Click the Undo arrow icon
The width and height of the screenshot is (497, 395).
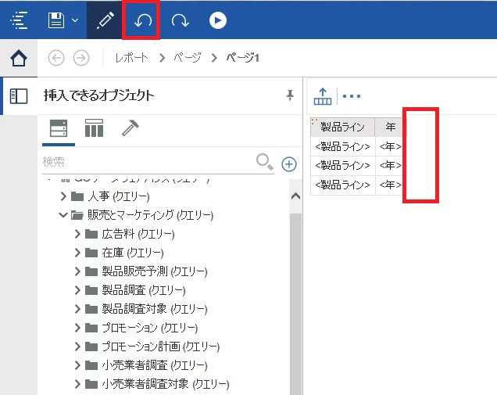[143, 20]
